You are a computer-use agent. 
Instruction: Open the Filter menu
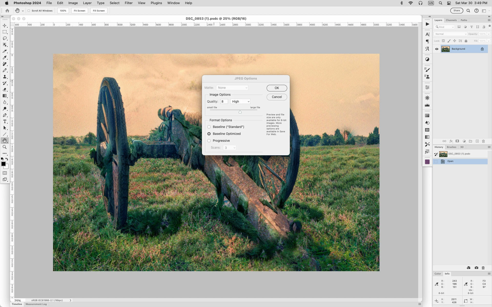tap(129, 3)
